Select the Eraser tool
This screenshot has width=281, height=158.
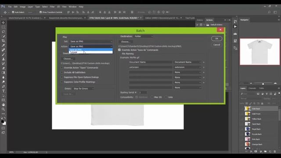point(3,68)
